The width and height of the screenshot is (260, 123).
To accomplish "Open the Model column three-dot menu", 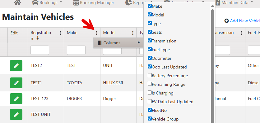I will (133, 33).
